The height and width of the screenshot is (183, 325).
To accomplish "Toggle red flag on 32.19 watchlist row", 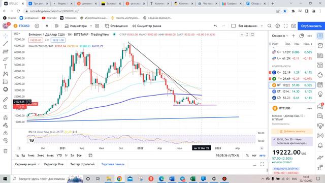I will coord(270,72).
